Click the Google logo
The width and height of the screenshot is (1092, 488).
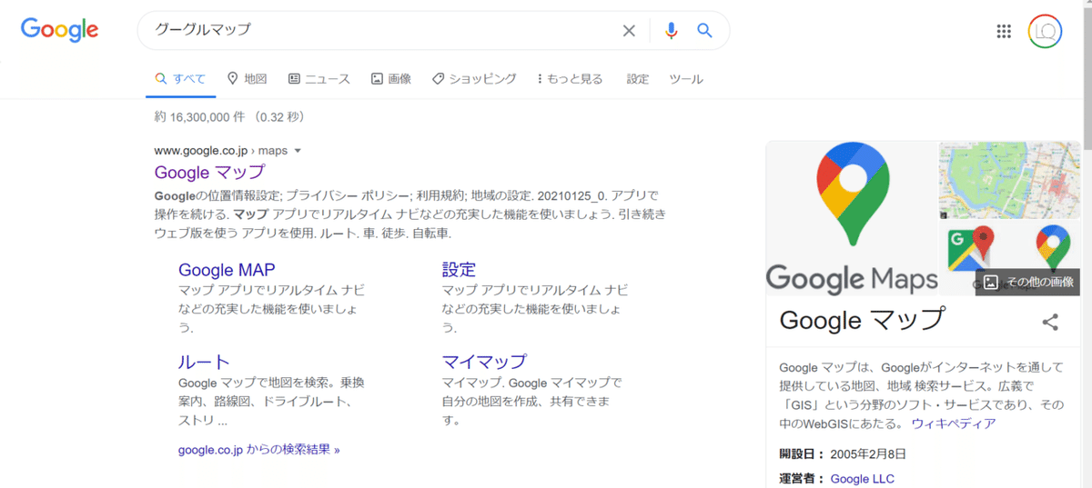tap(60, 30)
